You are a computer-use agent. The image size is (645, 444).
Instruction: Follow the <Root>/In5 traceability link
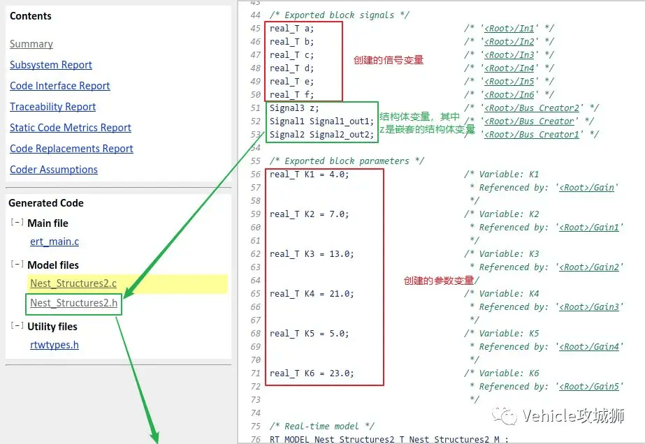pyautogui.click(x=509, y=82)
